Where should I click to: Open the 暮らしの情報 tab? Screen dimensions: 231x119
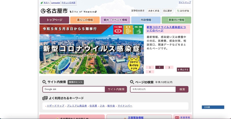(85, 20)
